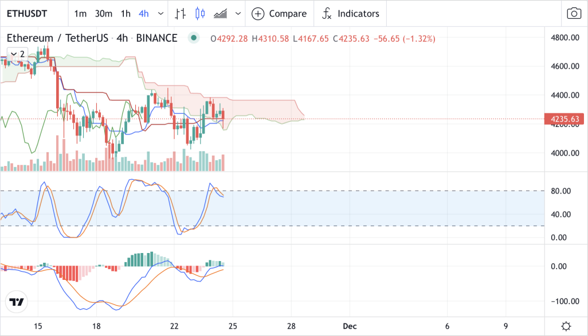Image resolution: width=588 pixels, height=336 pixels.
Task: Click the Dec label on time axis
Action: click(350, 326)
